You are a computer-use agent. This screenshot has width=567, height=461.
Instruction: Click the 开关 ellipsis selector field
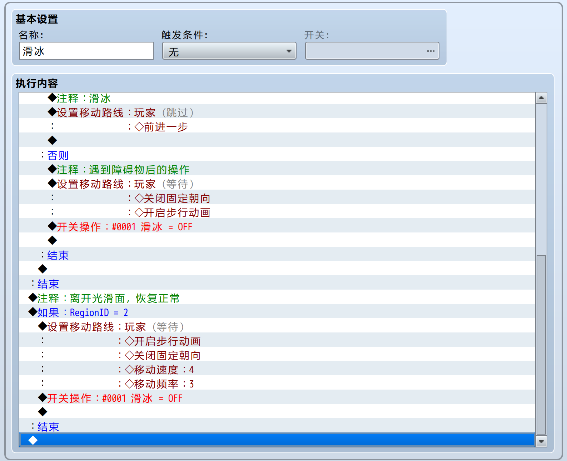372,51
